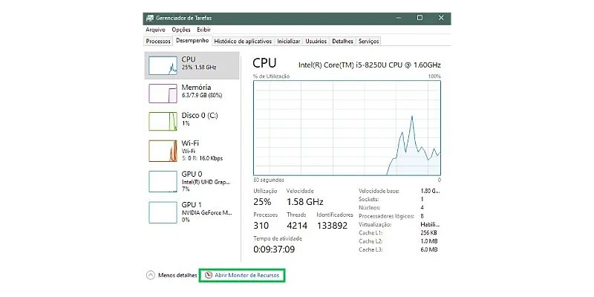Screen dimensions: 594x297
Task: Open the Arquivo menu
Action: coord(155,30)
